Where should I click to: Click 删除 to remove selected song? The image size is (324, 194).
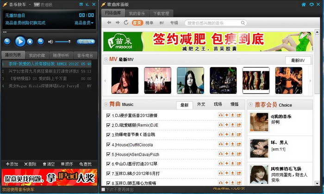(x=30, y=164)
